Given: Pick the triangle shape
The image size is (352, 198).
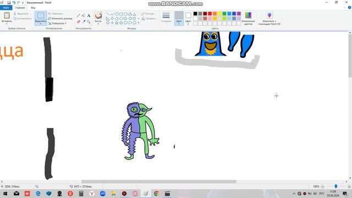Looking at the screenshot, I should click(134, 14).
